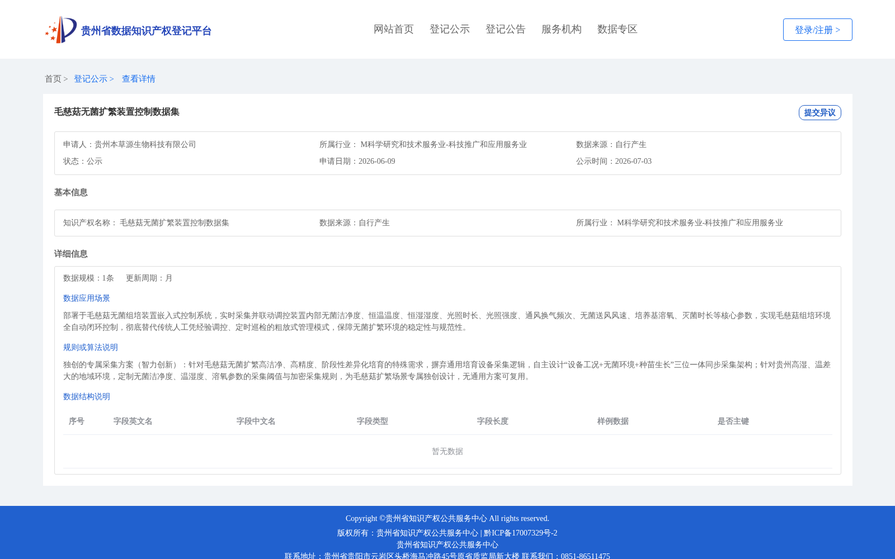The image size is (895, 559).
Task: Open 贵州省数据知识产权登记平台 title link
Action: click(146, 31)
